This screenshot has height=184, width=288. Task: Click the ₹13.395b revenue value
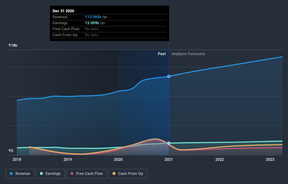pos(93,17)
